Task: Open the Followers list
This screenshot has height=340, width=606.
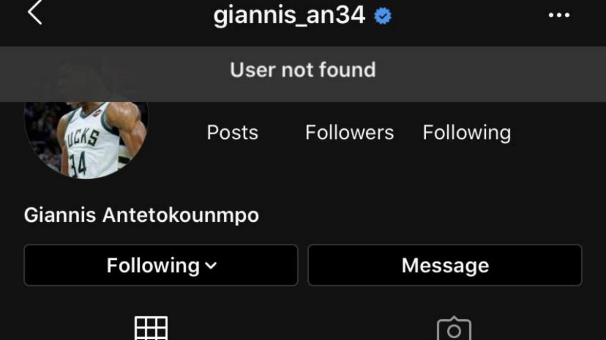Action: pos(349,132)
